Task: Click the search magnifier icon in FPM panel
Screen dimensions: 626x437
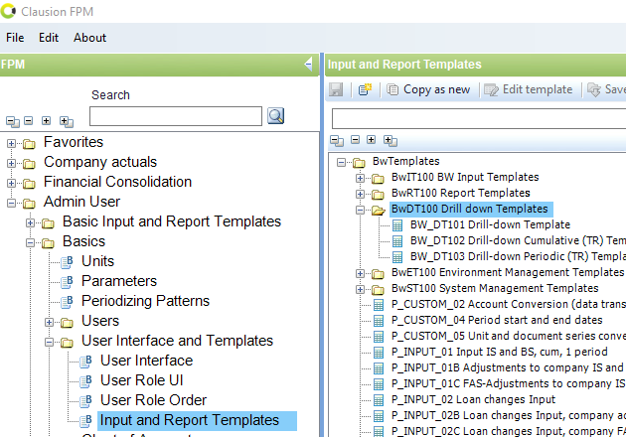Action: pyautogui.click(x=275, y=116)
